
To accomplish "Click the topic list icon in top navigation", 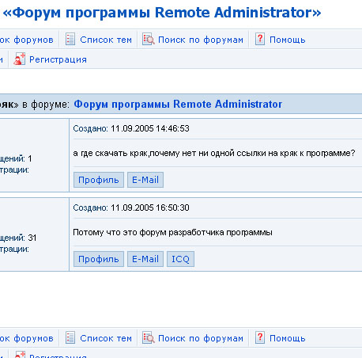I will (70, 39).
